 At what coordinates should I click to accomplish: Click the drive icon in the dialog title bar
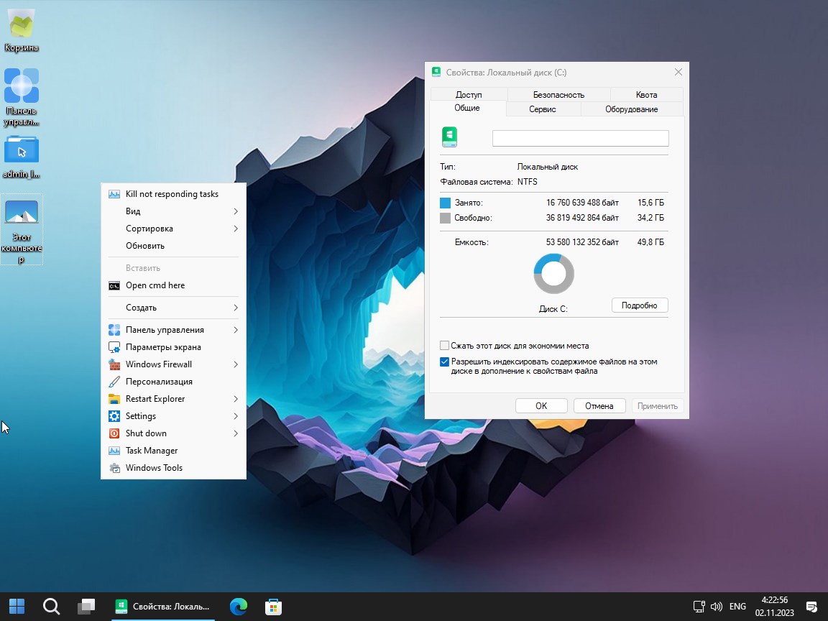pos(436,73)
